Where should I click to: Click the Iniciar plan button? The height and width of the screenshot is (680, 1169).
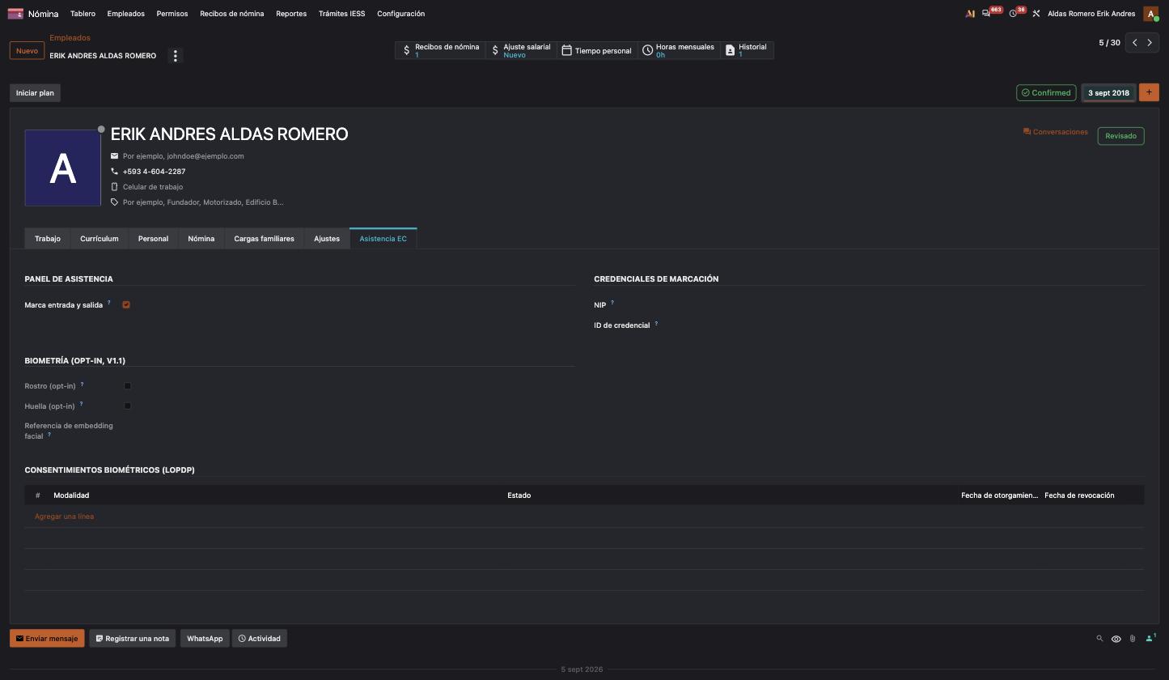pyautogui.click(x=35, y=93)
